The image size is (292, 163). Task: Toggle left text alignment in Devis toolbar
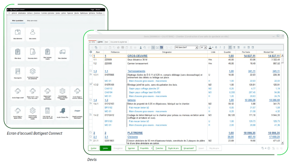230,47
